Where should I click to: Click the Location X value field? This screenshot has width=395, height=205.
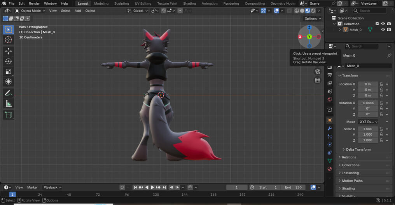coord(368,84)
